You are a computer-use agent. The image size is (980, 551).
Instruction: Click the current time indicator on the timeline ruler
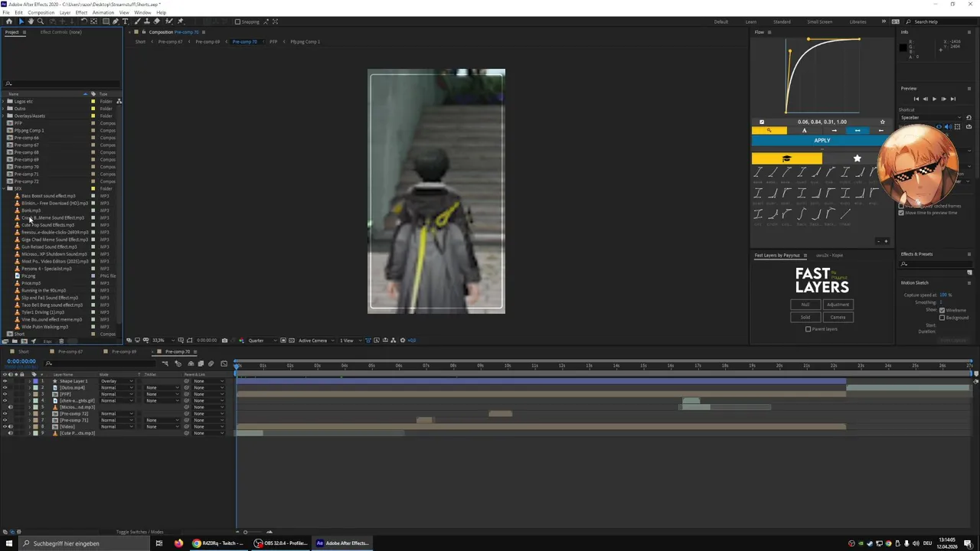pos(237,366)
